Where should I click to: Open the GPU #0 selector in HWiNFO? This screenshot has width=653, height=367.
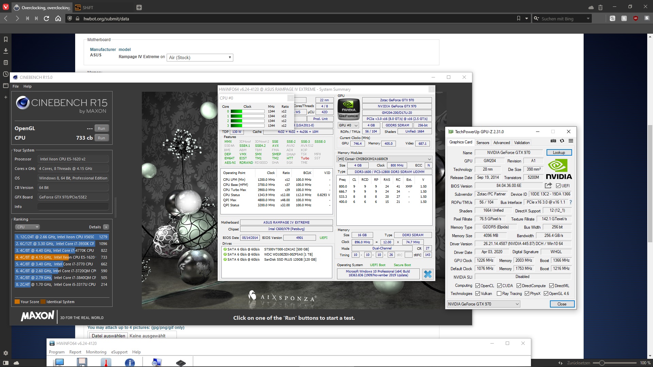[x=348, y=125]
